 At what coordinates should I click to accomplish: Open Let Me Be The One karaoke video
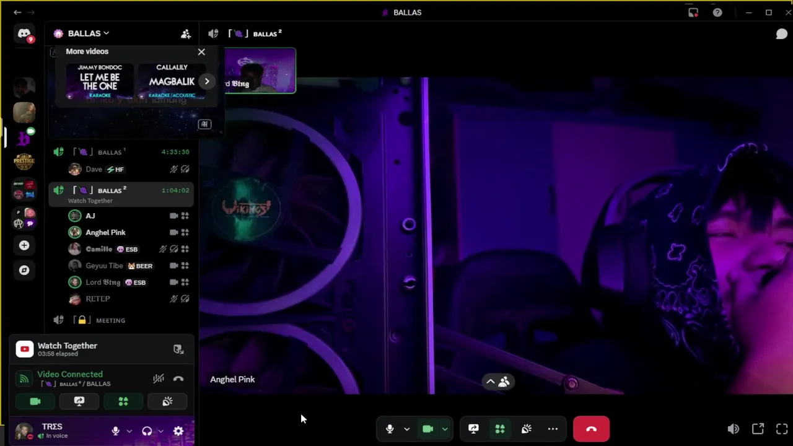[x=100, y=81]
